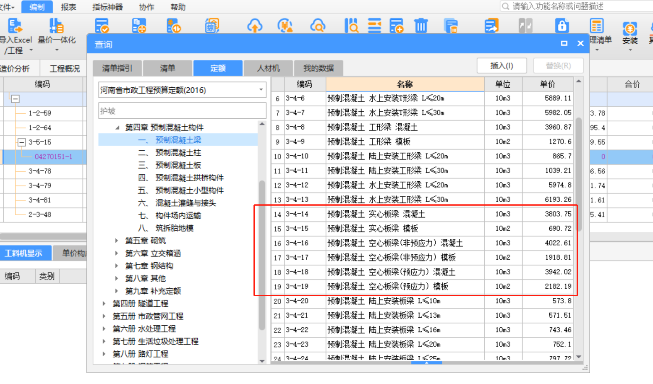This screenshot has width=653, height=384.
Task: Click the 插入(I) button
Action: 502,66
